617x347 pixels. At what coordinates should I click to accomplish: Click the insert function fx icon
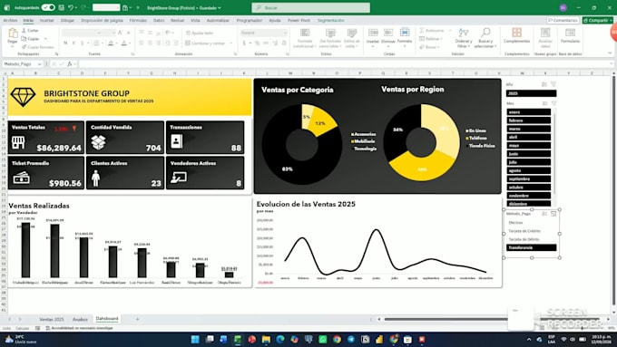[x=70, y=63]
